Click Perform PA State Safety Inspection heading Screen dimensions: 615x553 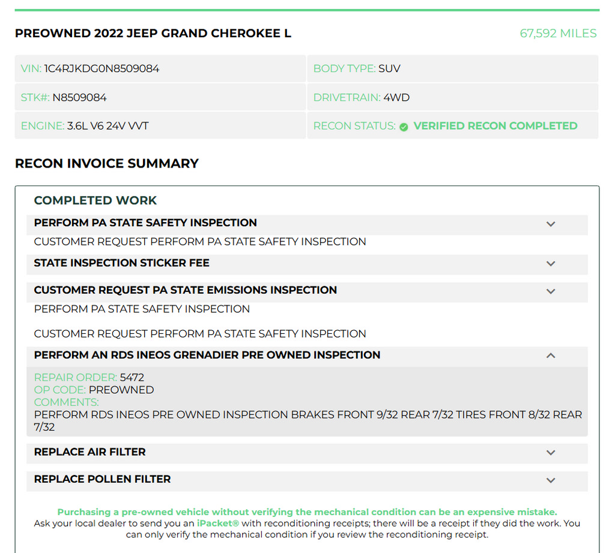pos(145,223)
